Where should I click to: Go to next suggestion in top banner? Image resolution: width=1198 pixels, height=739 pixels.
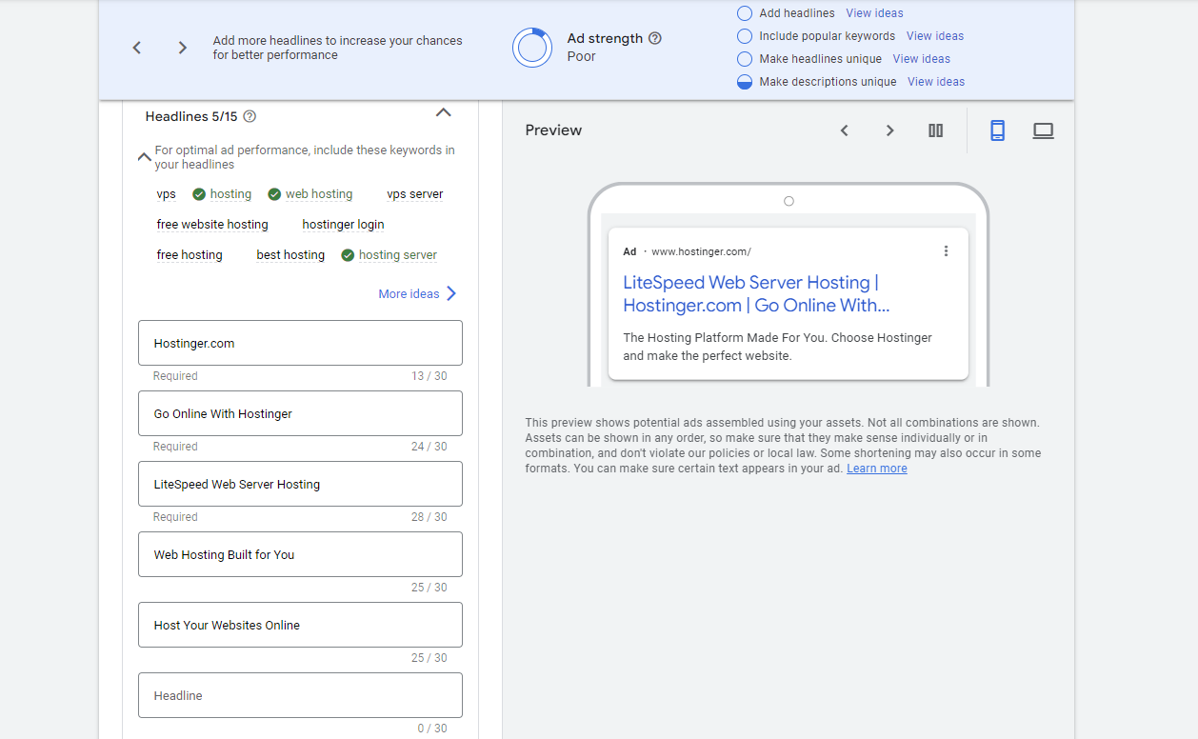click(182, 48)
